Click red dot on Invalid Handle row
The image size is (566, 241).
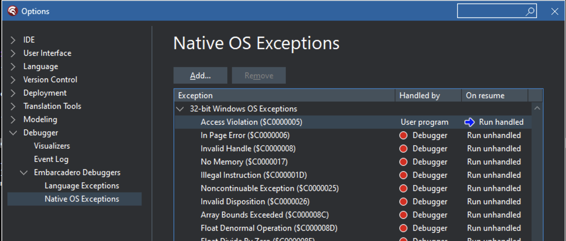pyautogui.click(x=403, y=149)
